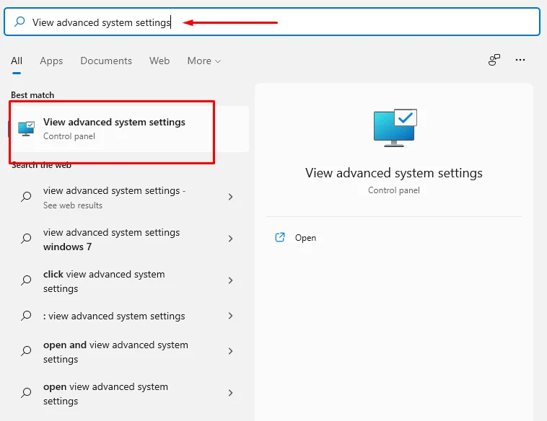The width and height of the screenshot is (547, 421).
Task: Click large monitor icon in preview pane
Action: (x=395, y=128)
